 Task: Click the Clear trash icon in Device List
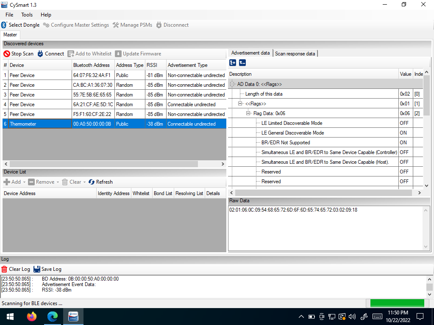[65, 182]
